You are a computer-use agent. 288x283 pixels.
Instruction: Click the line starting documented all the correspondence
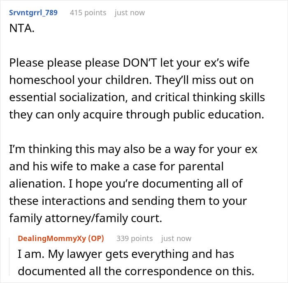(136, 271)
